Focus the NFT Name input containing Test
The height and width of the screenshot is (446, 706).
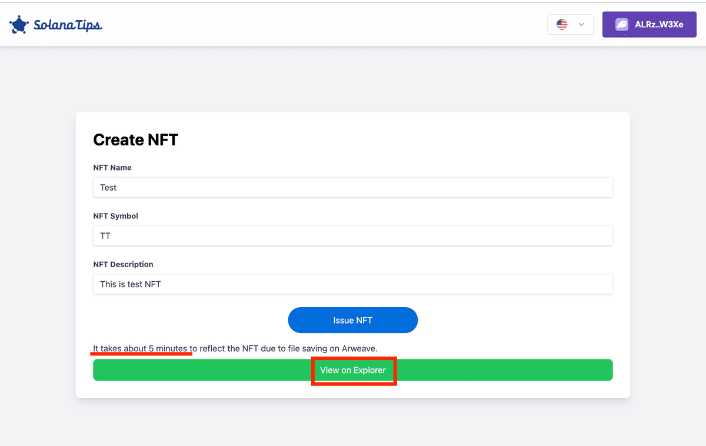pyautogui.click(x=353, y=188)
